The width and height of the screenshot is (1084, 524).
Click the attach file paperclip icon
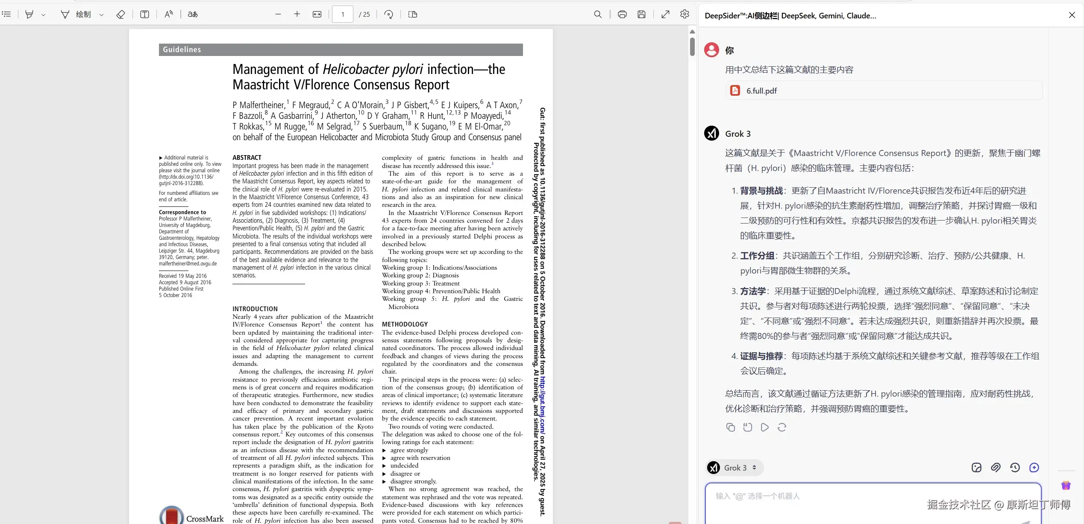[x=996, y=468]
